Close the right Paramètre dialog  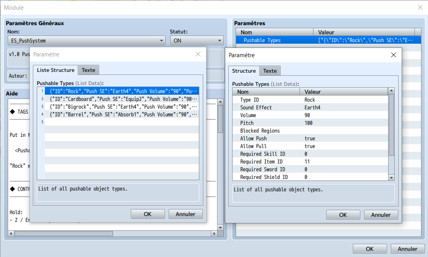pyautogui.click(x=393, y=55)
